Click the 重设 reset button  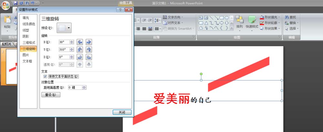(x=51, y=95)
